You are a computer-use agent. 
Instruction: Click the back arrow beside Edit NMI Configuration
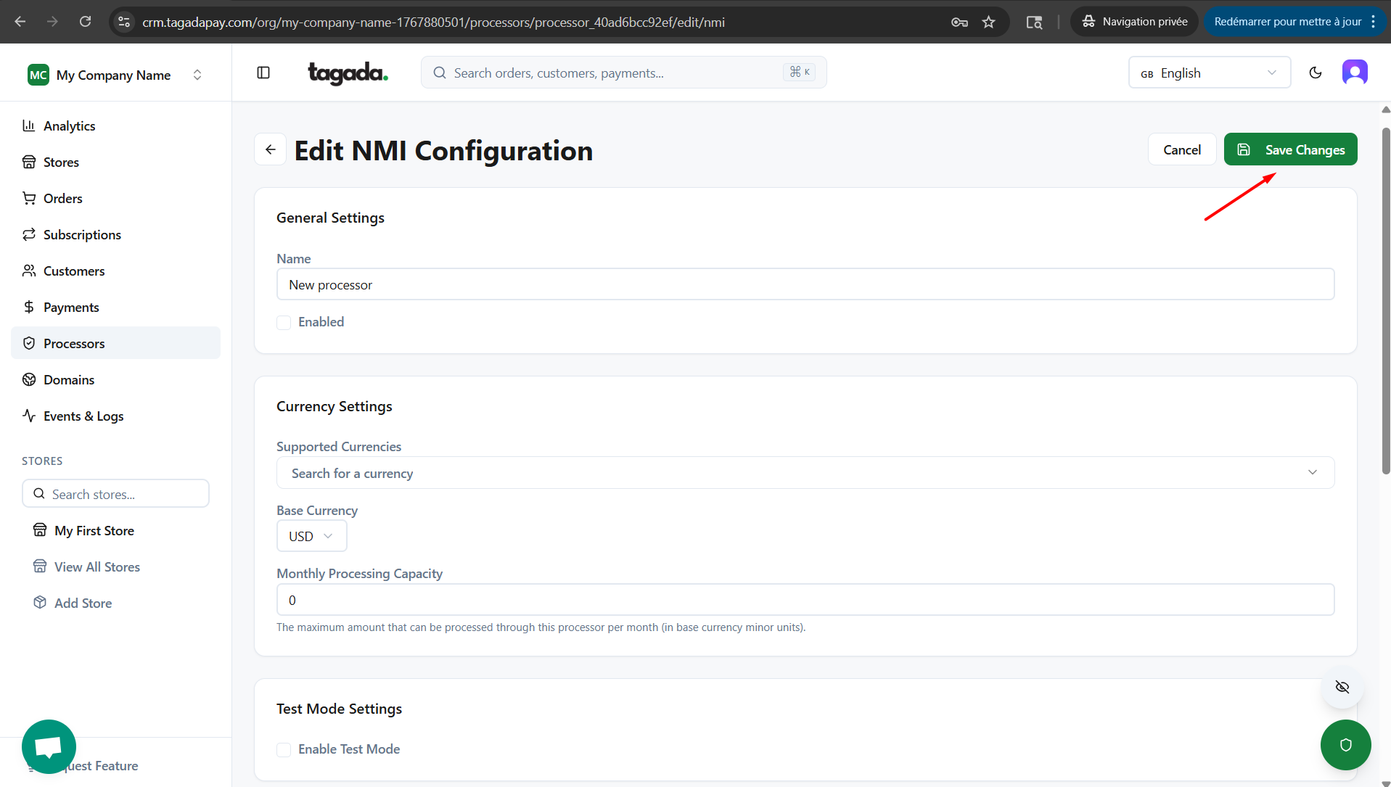[x=271, y=149]
